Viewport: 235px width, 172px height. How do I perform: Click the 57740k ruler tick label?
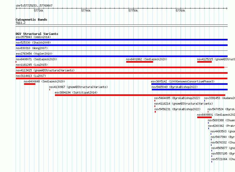click(x=86, y=11)
